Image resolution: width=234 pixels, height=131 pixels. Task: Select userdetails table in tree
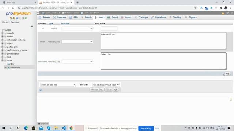point(15,67)
